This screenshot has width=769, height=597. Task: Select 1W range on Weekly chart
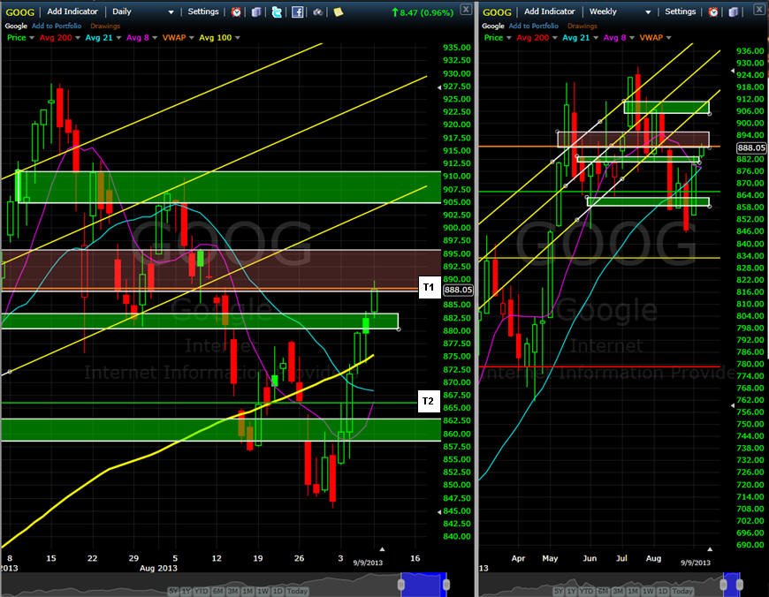649,591
